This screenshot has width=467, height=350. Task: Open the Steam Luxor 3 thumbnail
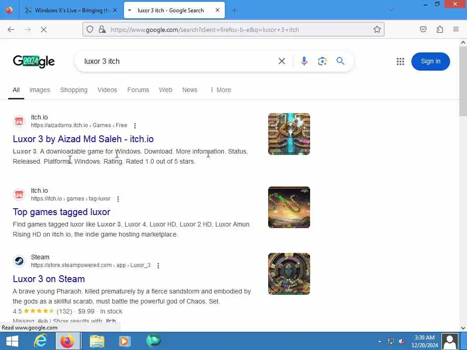tap(289, 274)
